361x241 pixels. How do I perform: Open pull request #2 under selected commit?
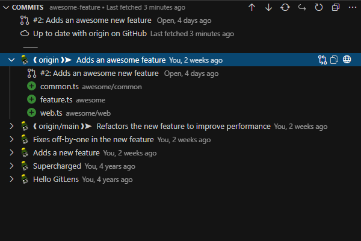pos(99,73)
